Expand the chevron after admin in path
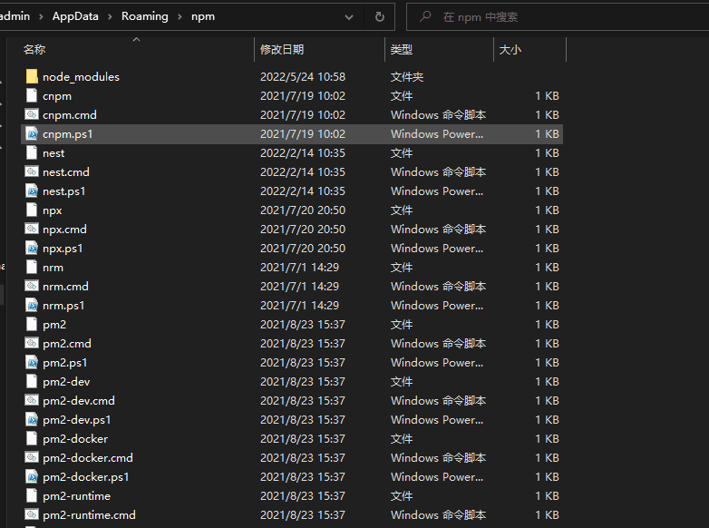This screenshot has width=709, height=528. 41,16
